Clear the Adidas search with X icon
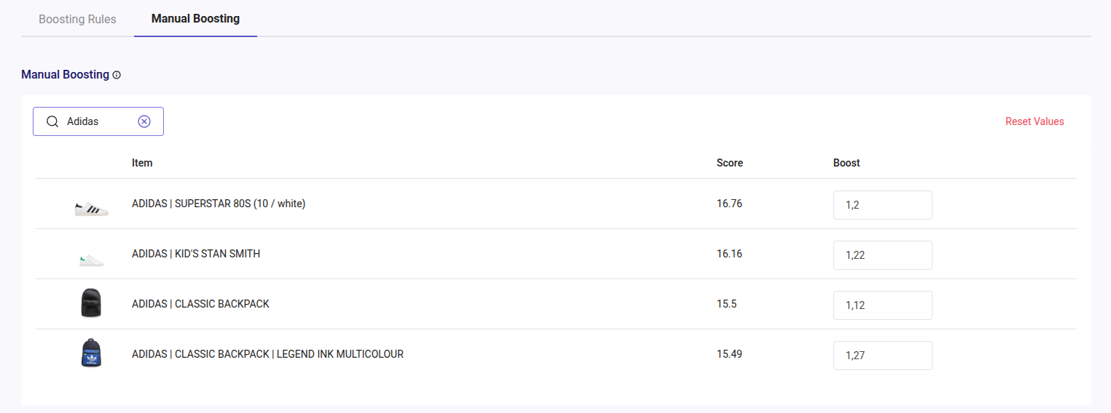The image size is (1111, 413). 144,121
